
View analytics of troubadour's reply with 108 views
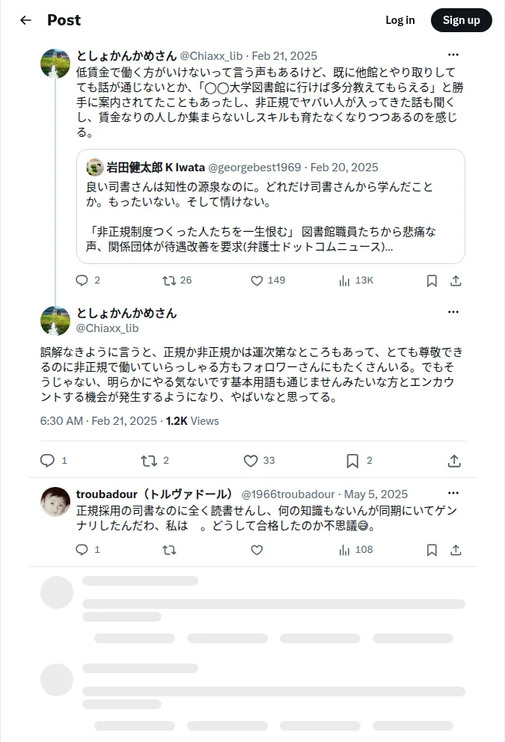pyautogui.click(x=356, y=550)
